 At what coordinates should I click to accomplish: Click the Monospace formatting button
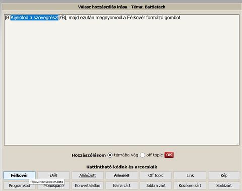point(53,186)
